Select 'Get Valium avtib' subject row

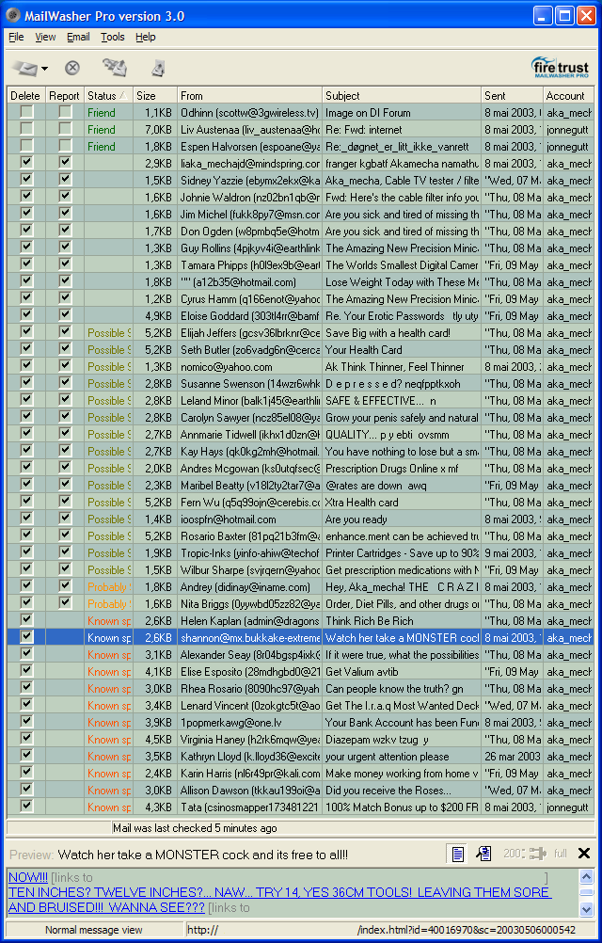tap(362, 672)
